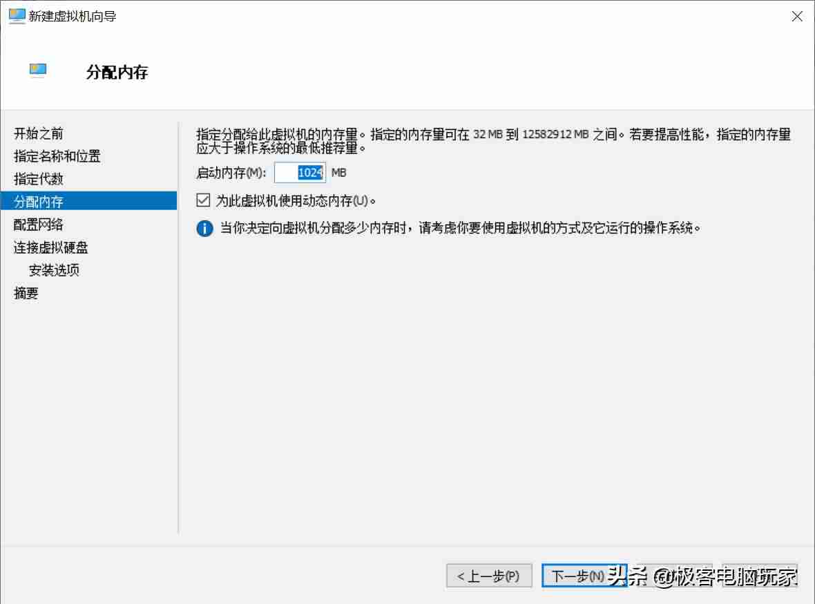The image size is (815, 604).
Task: Go to 摘要 step
Action: pyautogui.click(x=26, y=294)
